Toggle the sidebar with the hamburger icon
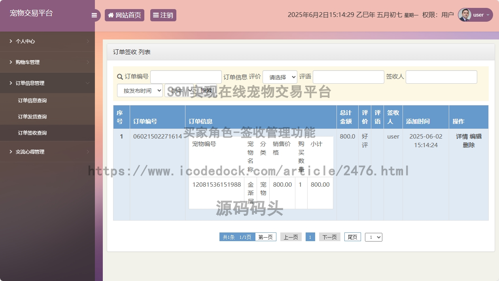This screenshot has width=499, height=281. point(94,15)
